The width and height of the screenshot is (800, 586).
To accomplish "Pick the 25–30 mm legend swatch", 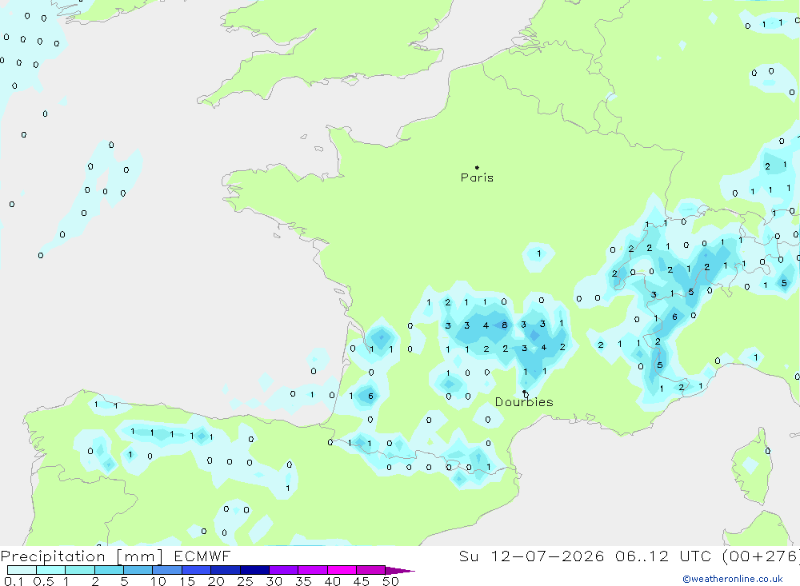I will tap(254, 570).
